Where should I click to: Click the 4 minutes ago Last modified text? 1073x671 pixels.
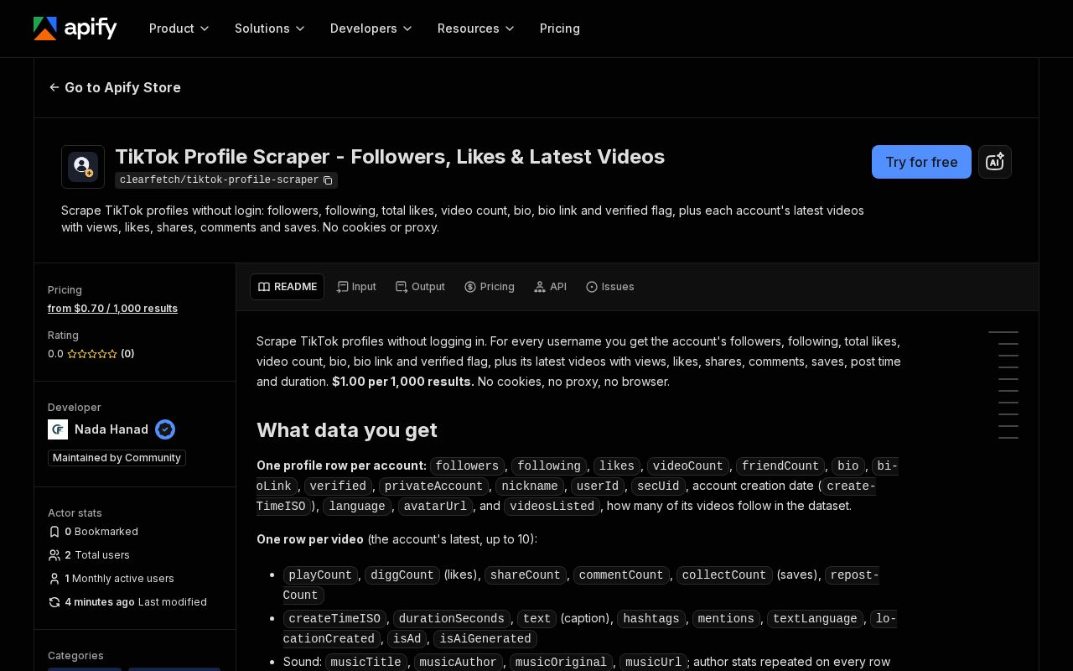pyautogui.click(x=136, y=602)
